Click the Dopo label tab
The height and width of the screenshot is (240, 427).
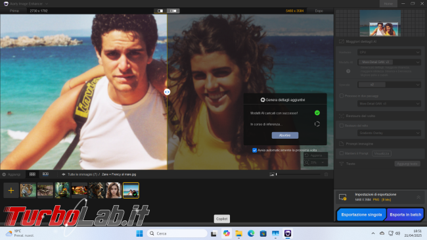point(319,11)
